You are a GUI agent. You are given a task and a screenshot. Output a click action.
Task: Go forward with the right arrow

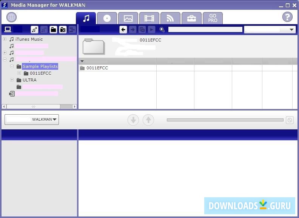[133, 29]
